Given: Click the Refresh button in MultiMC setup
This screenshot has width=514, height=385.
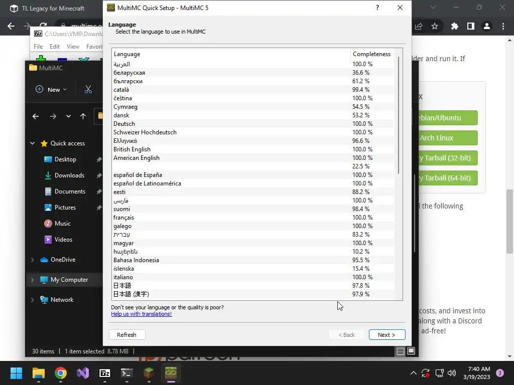Looking at the screenshot, I should 127,334.
